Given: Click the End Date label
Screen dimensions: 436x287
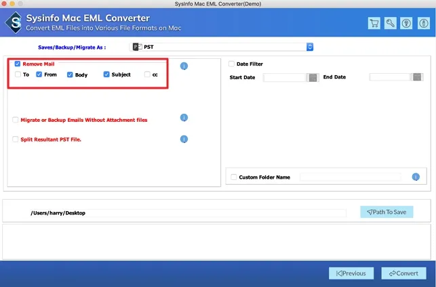Looking at the screenshot, I should pyautogui.click(x=334, y=77).
